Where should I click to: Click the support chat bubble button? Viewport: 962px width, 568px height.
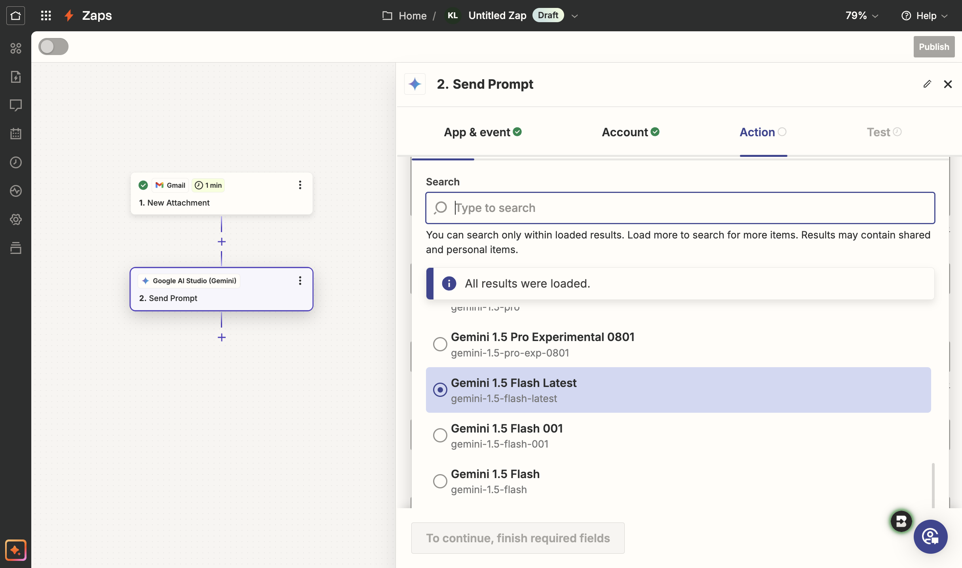pos(930,537)
